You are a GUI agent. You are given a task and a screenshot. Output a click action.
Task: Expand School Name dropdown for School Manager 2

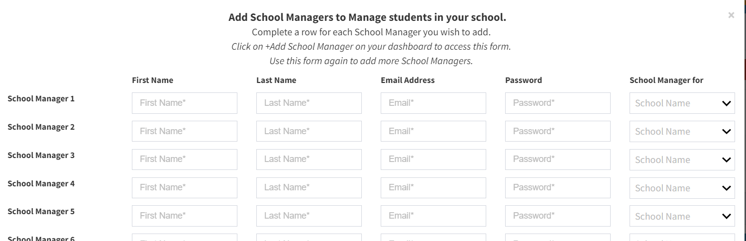point(682,132)
